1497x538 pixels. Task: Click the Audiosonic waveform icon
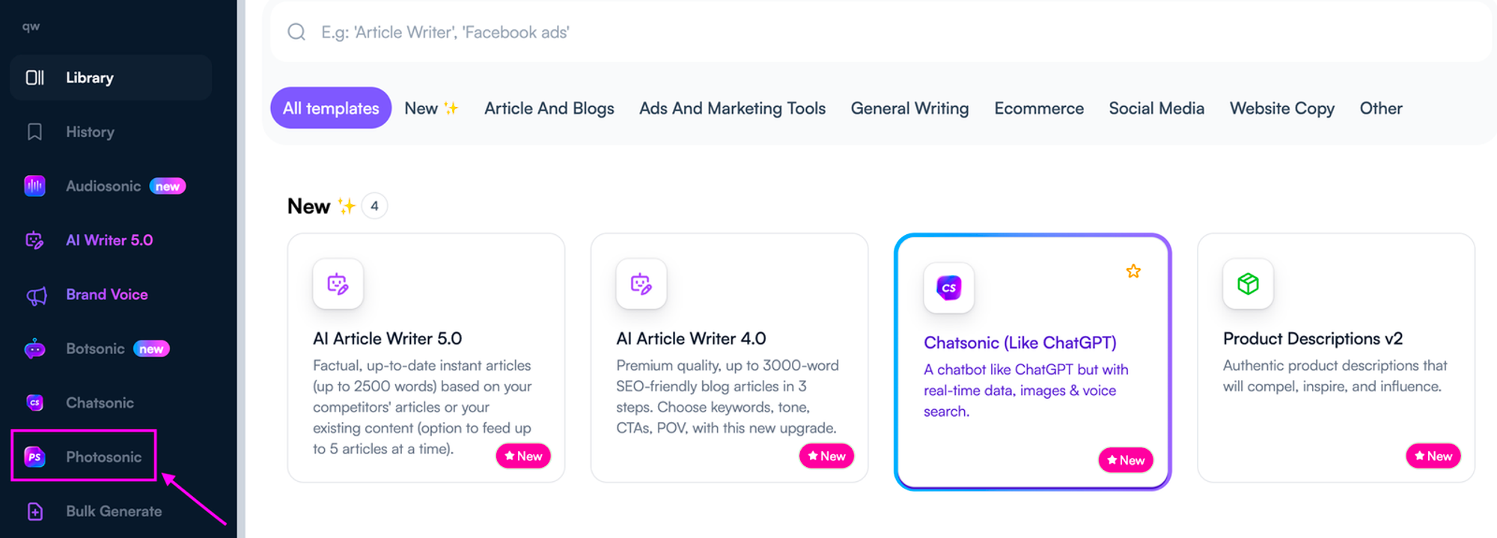point(35,186)
